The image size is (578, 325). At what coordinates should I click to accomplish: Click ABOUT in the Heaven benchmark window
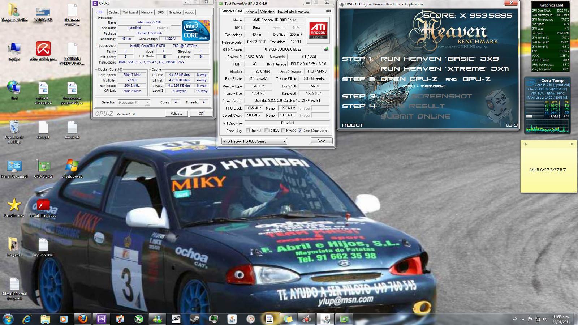tap(353, 125)
